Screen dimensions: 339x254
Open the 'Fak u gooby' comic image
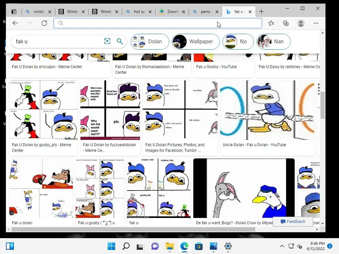(100, 188)
